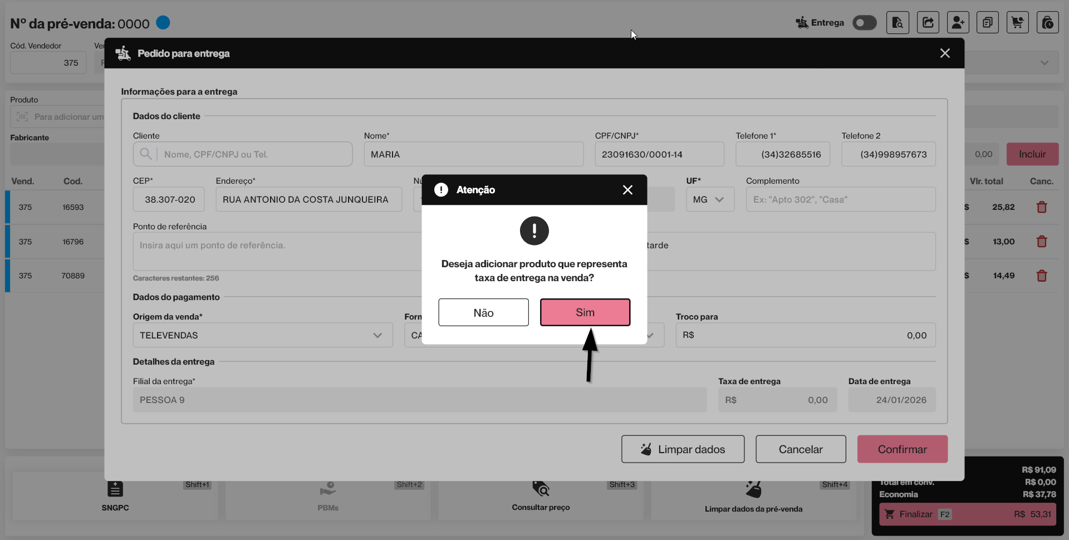Click the document search icon in top toolbar
Screen dimensions: 1069x540
point(898,23)
